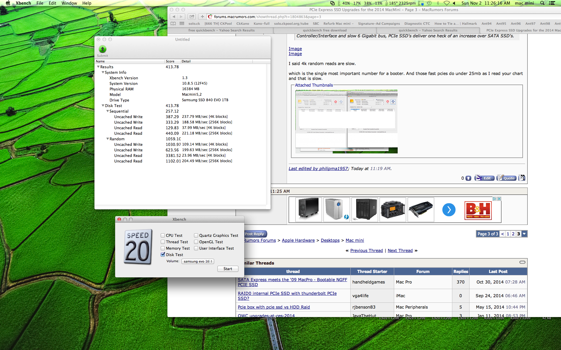This screenshot has width=561, height=350.
Task: Enable the OpenGL Test checkbox
Action: (196, 242)
